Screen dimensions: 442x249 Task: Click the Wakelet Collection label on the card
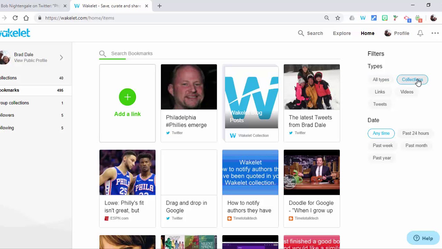(x=253, y=136)
